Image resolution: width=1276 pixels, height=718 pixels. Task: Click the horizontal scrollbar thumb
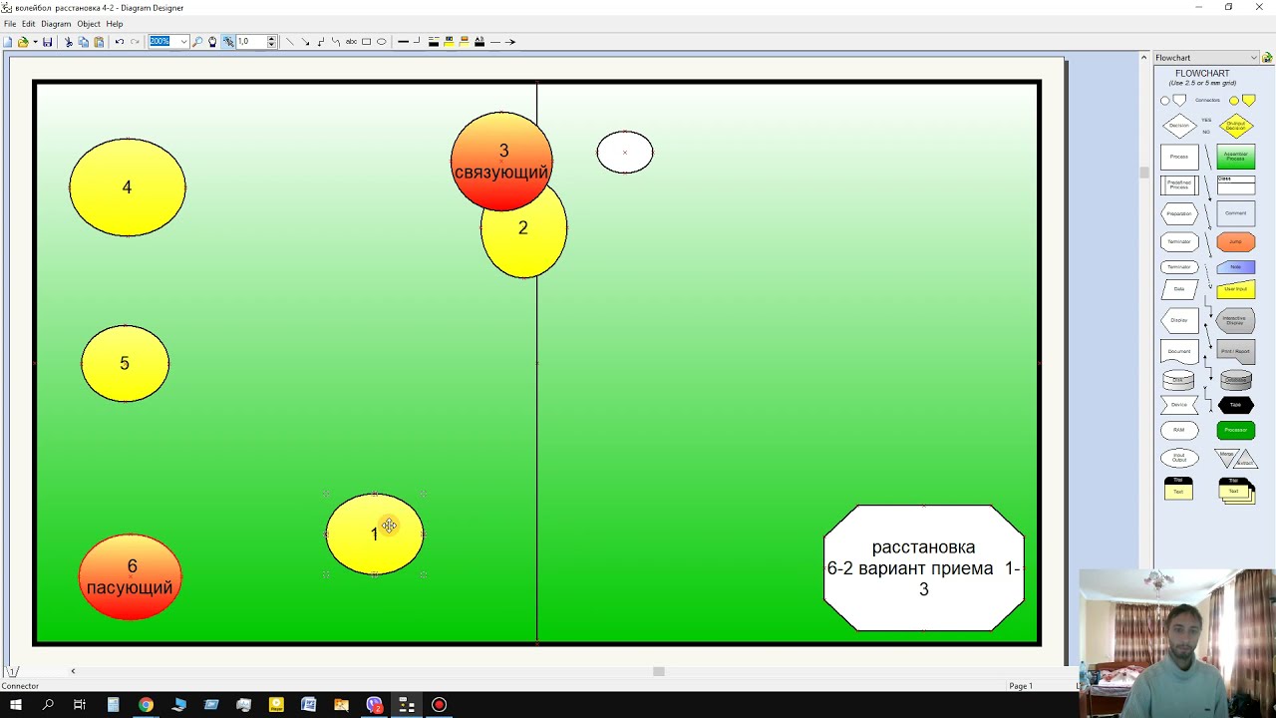tap(659, 671)
